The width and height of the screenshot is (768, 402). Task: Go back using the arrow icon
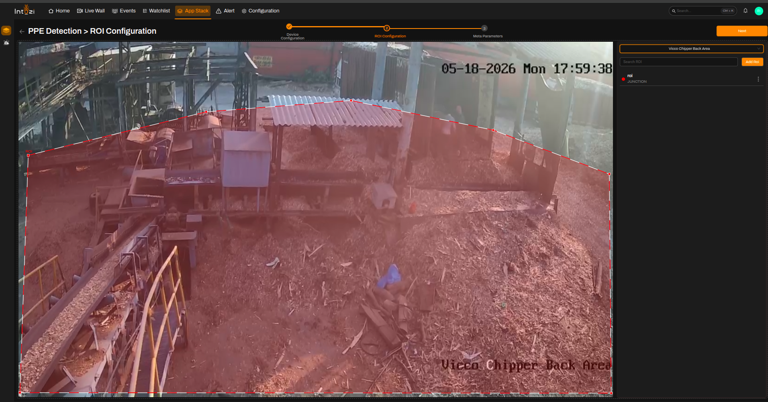click(x=22, y=31)
